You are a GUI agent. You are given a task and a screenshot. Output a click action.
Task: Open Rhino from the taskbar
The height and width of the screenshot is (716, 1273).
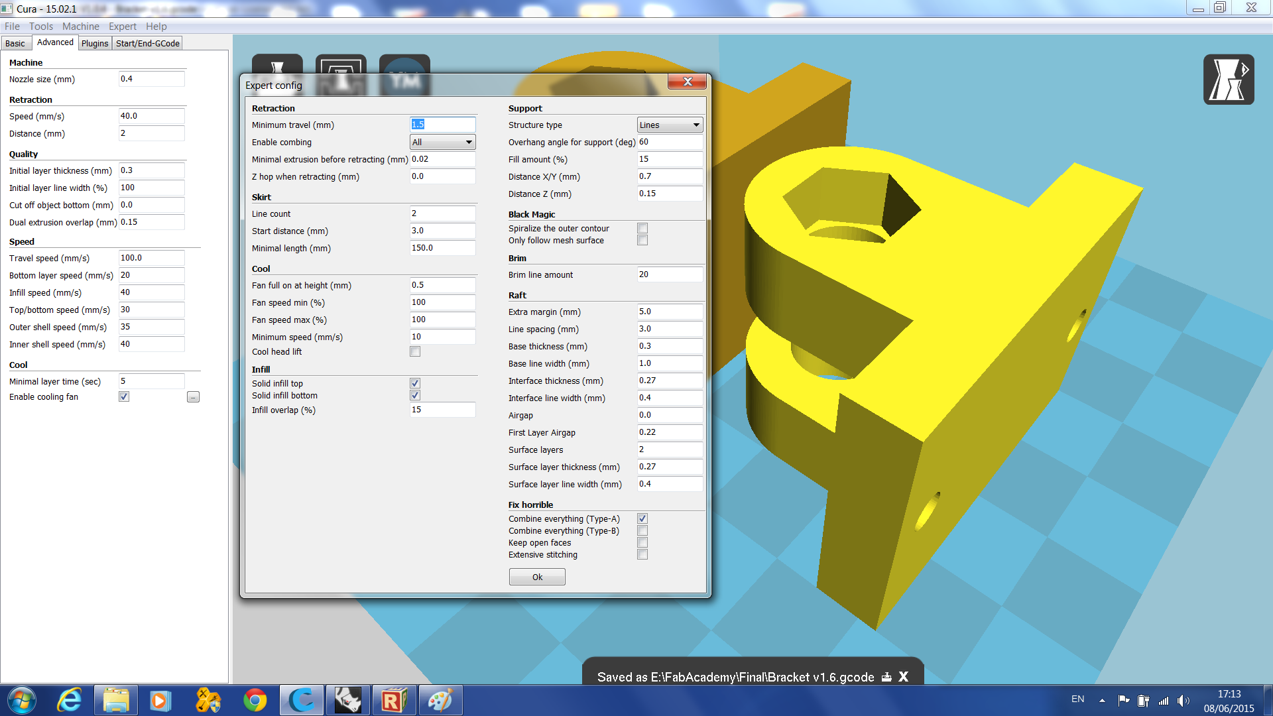click(347, 700)
